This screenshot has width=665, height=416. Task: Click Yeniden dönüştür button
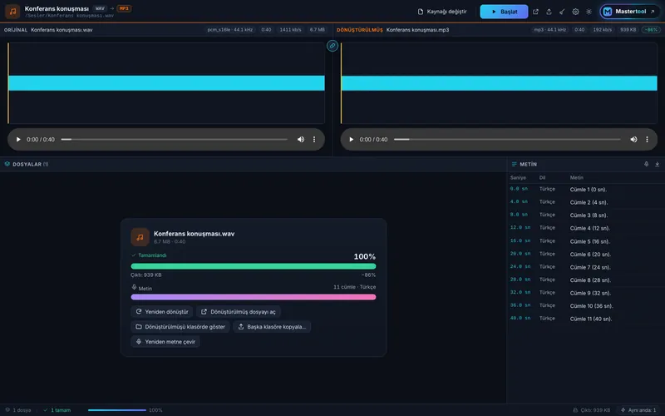[162, 311]
